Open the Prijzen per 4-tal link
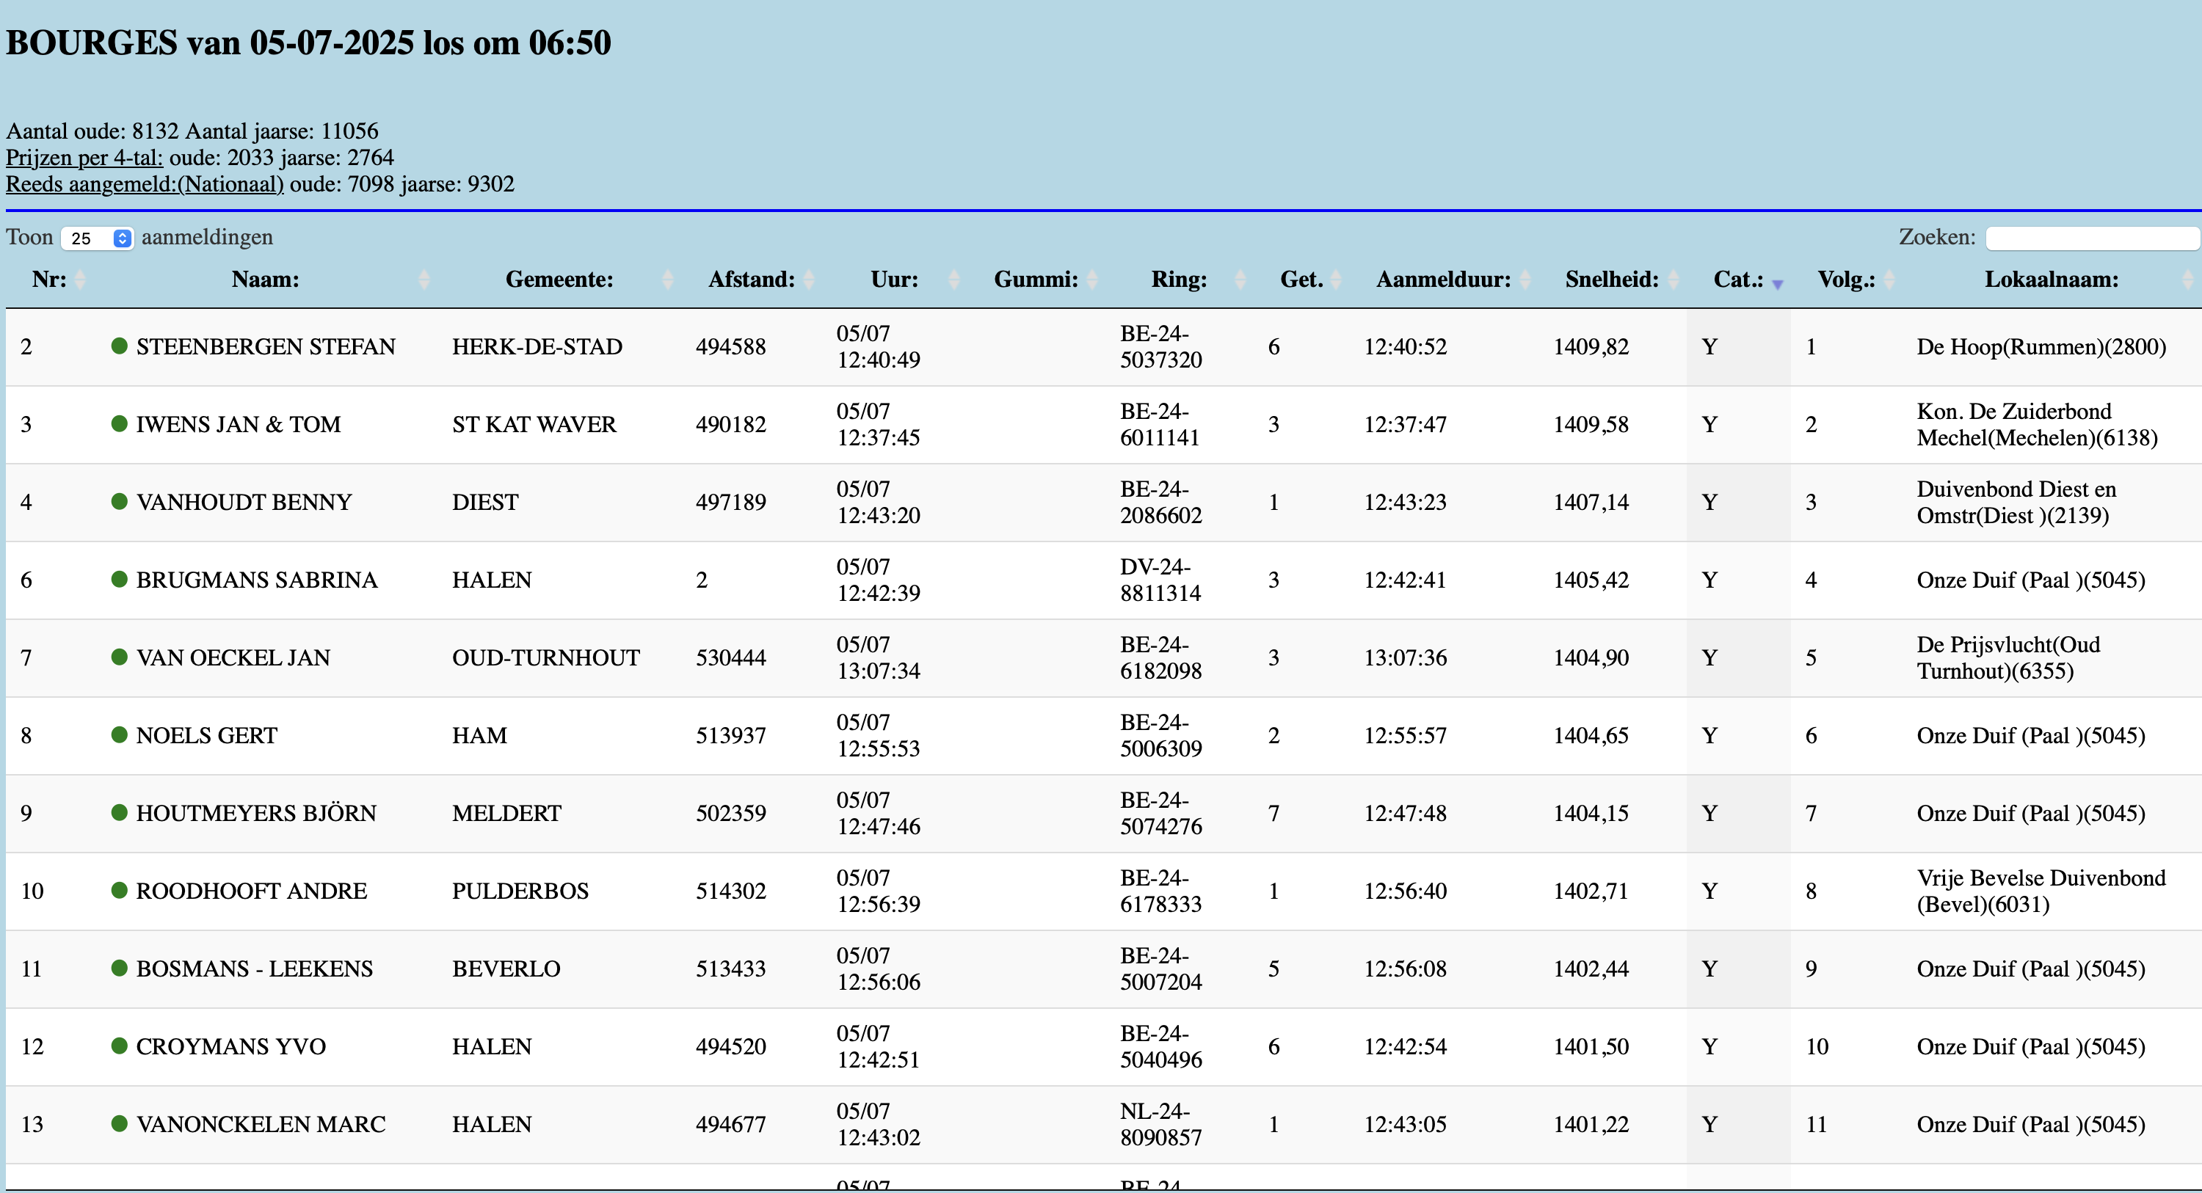 coord(84,157)
